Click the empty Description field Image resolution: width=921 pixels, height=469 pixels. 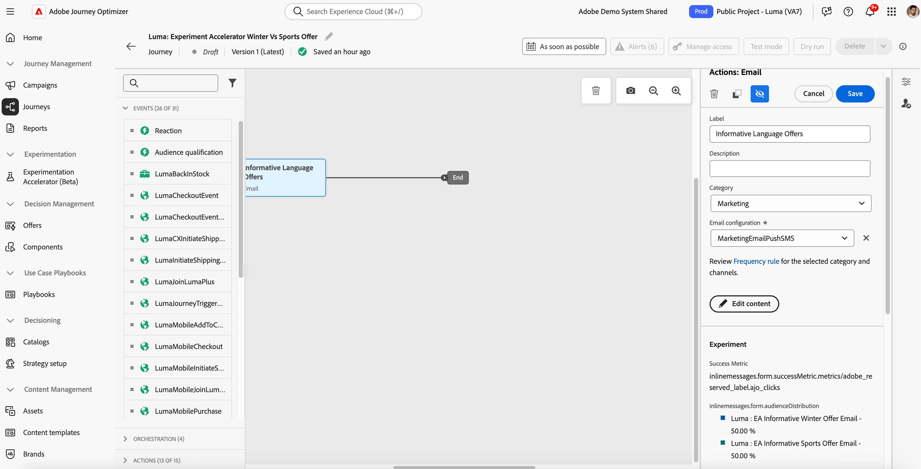[790, 169]
